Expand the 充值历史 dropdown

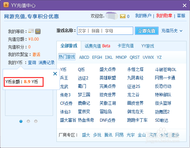tap(172, 31)
